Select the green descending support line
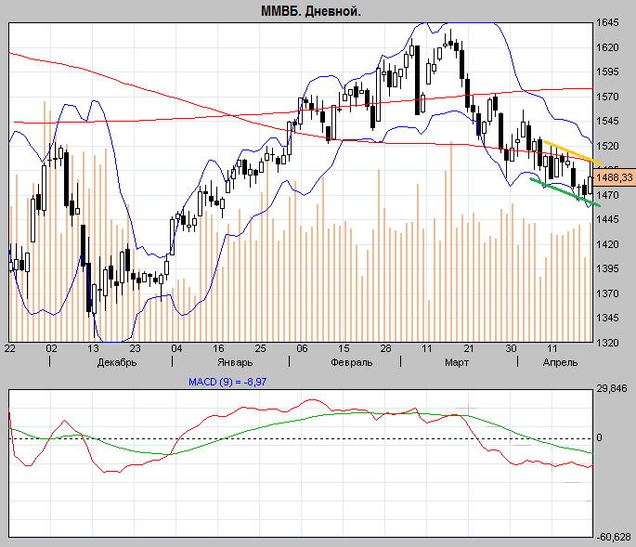This screenshot has width=636, height=547. (x=565, y=192)
